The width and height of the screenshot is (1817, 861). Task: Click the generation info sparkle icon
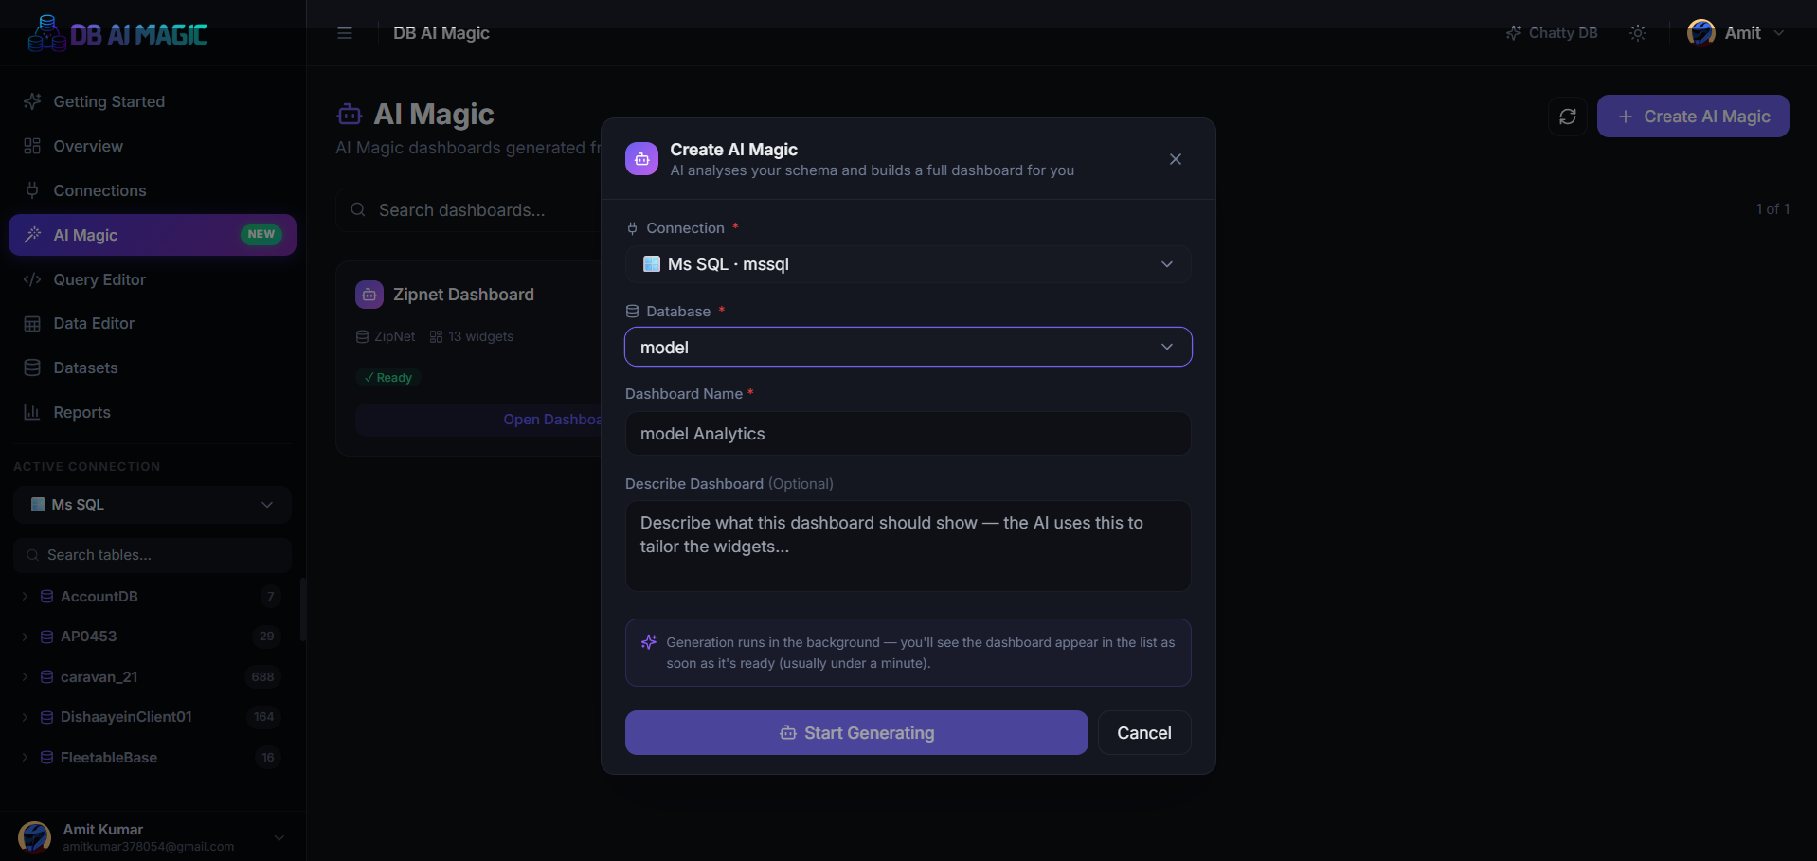[x=649, y=642]
